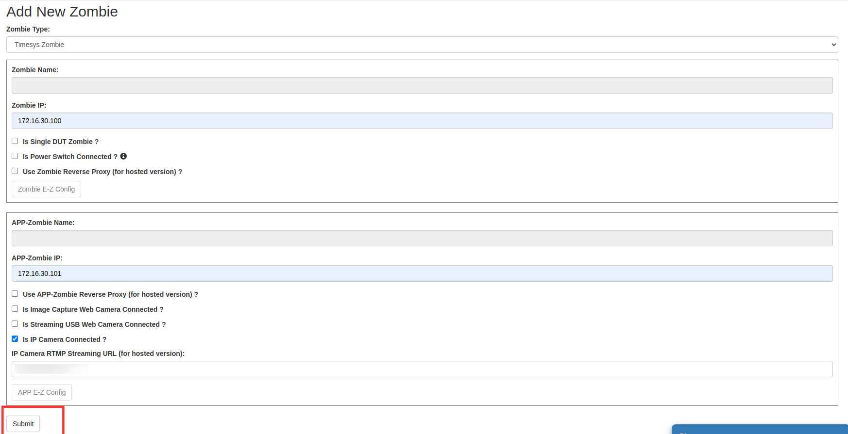Check Is Image Capture Web Camera Connected

point(15,309)
